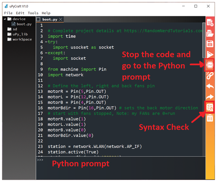Click the 'motorBdir = Pin(16,Pin.OUT)' code

click(x=82, y=108)
